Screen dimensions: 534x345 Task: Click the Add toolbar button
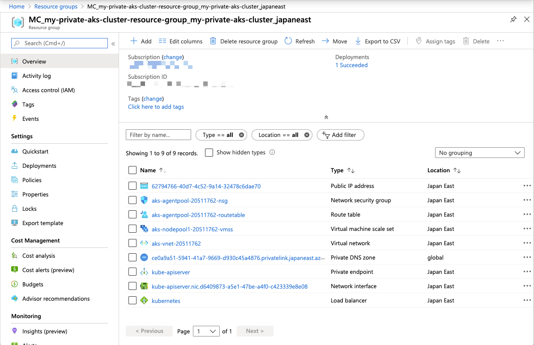click(141, 41)
